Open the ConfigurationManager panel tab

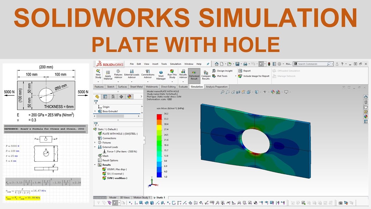[113, 97]
